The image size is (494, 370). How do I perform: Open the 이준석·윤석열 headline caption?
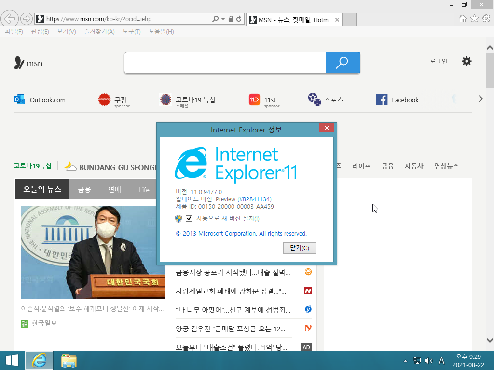point(92,309)
